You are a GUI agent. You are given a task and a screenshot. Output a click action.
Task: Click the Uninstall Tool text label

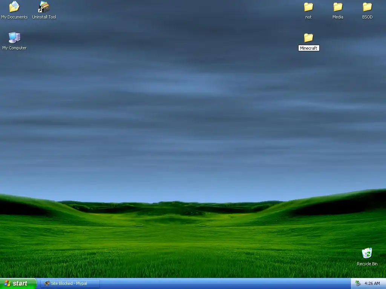point(44,17)
